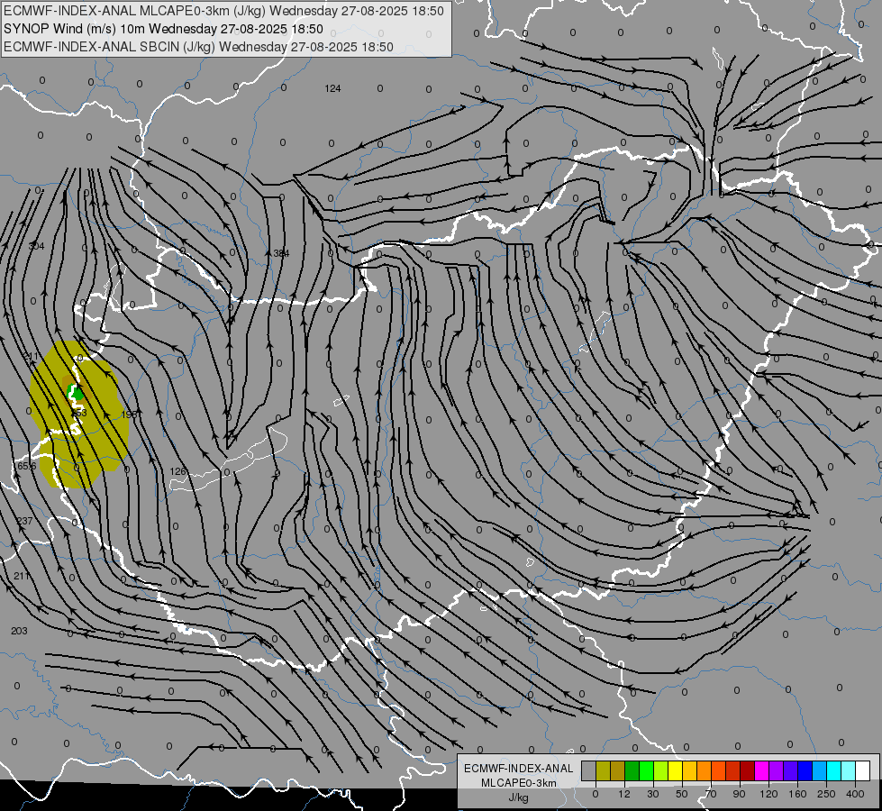The image size is (882, 811).
Task: Click the legend tick label 90
Action: tap(739, 794)
